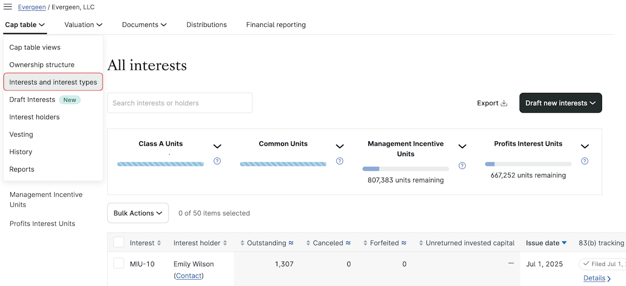Click the New badge beside Draft Interests
Image resolution: width=626 pixels, height=286 pixels.
point(70,100)
